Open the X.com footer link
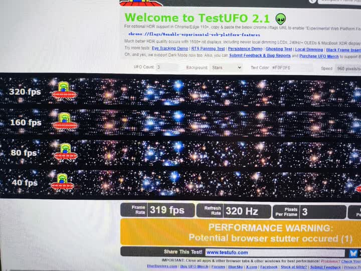This screenshot has height=271, width=361. [x=251, y=267]
